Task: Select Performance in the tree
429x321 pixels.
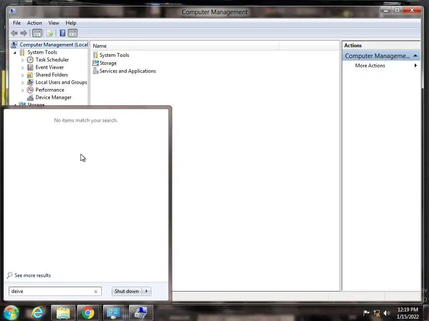Action: (50, 90)
